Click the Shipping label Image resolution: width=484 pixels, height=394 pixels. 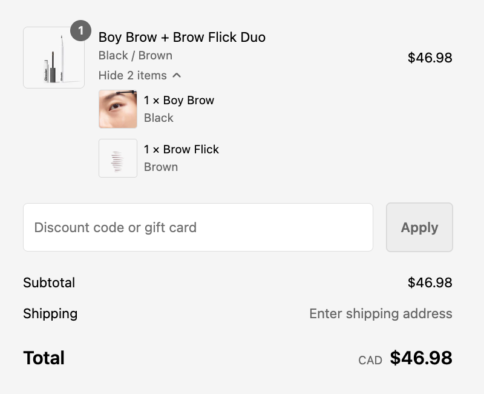(50, 313)
